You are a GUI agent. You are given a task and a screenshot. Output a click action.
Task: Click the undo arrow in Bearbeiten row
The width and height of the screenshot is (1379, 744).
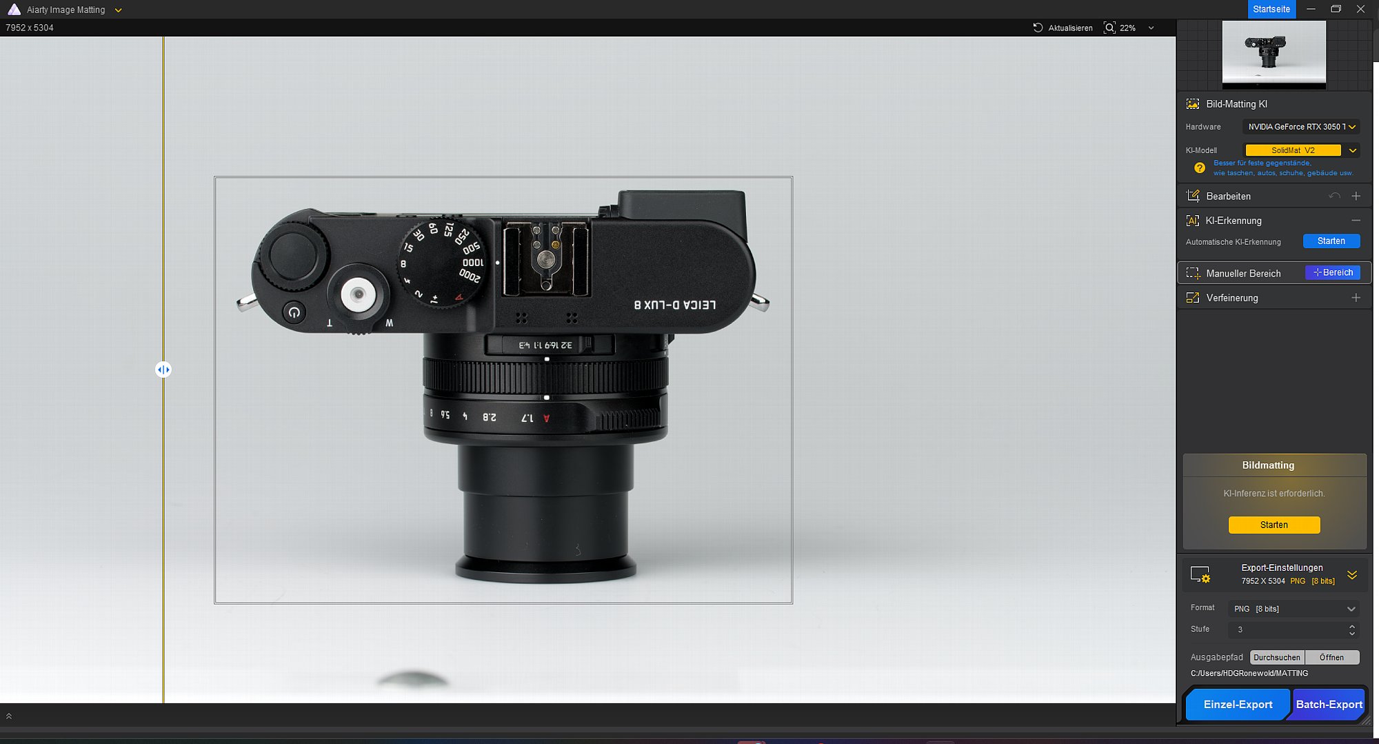[x=1334, y=197]
